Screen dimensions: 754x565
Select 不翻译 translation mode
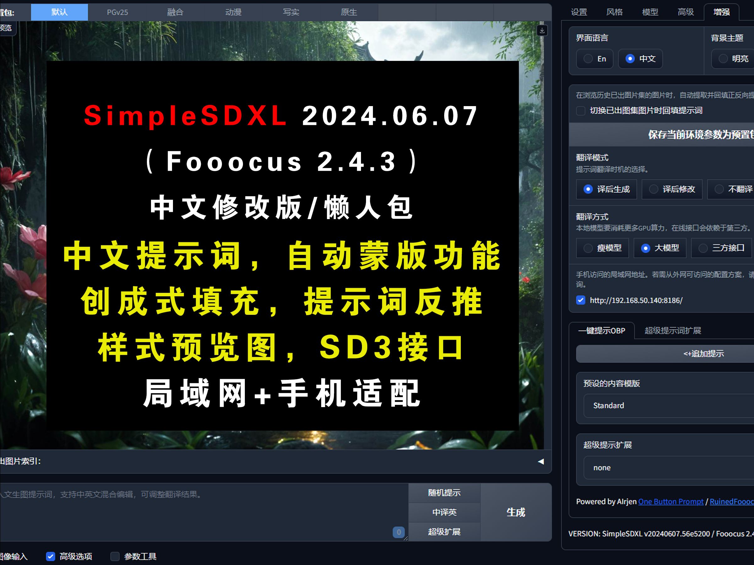click(731, 189)
